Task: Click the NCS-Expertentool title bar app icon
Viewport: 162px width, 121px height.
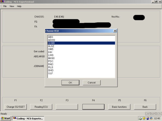Action: (2, 2)
